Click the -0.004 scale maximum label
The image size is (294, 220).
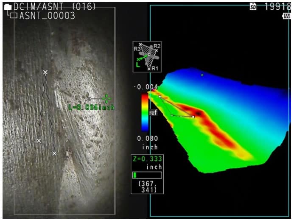point(145,87)
